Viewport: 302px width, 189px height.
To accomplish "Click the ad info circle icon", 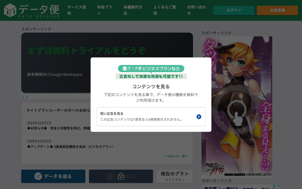I will point(27,97).
